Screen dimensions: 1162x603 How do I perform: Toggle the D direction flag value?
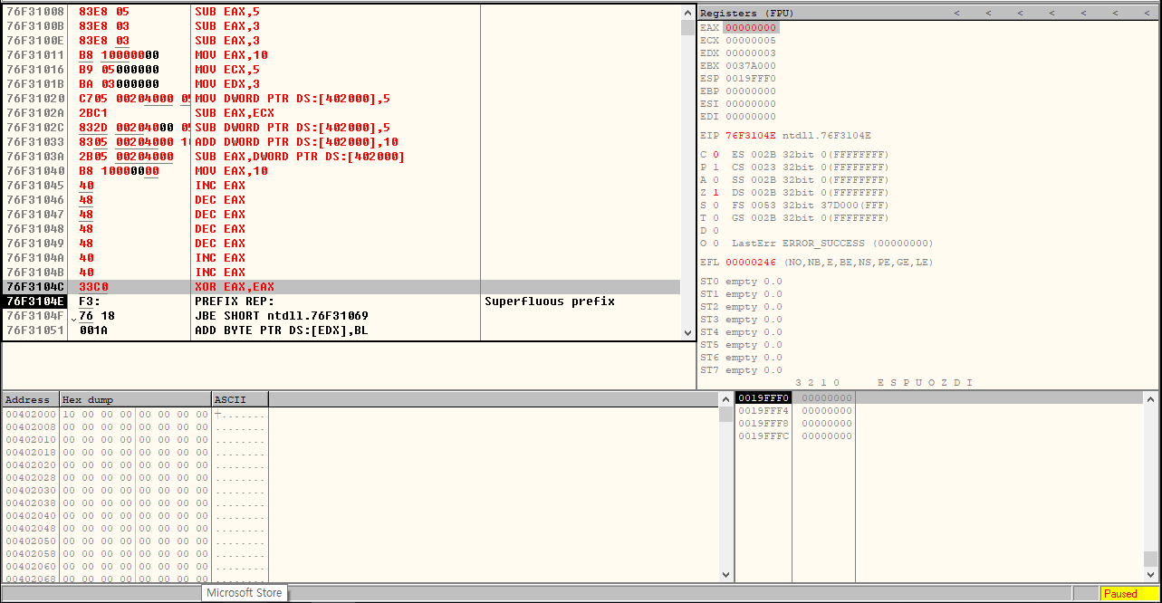[716, 231]
